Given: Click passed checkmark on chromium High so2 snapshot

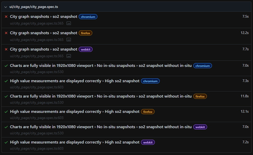Looking at the screenshot, I should point(6,81).
